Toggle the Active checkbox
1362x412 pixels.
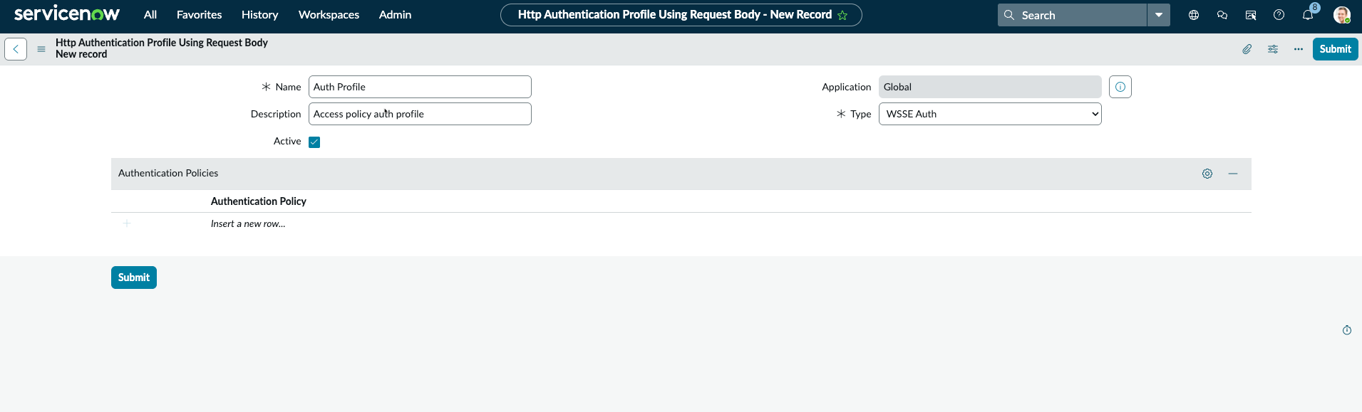(314, 142)
